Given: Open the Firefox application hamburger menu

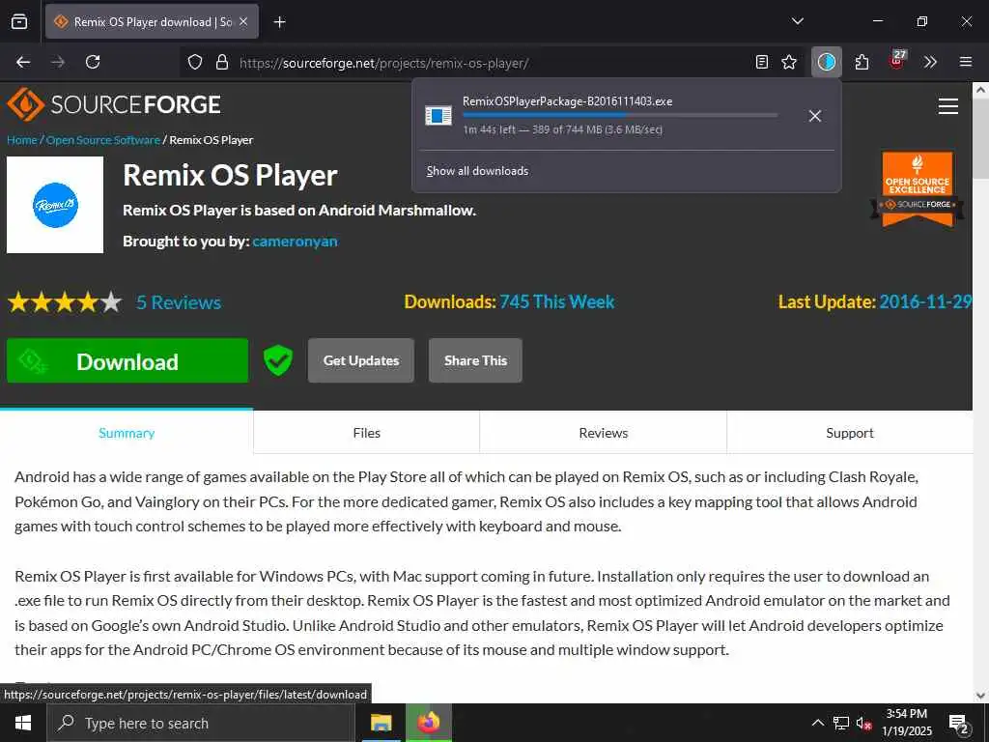Looking at the screenshot, I should tap(966, 62).
